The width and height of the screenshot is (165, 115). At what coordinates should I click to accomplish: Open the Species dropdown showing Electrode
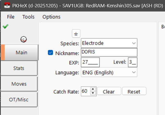(x=109, y=43)
